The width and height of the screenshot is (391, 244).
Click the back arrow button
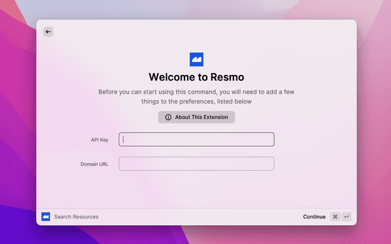coord(48,32)
